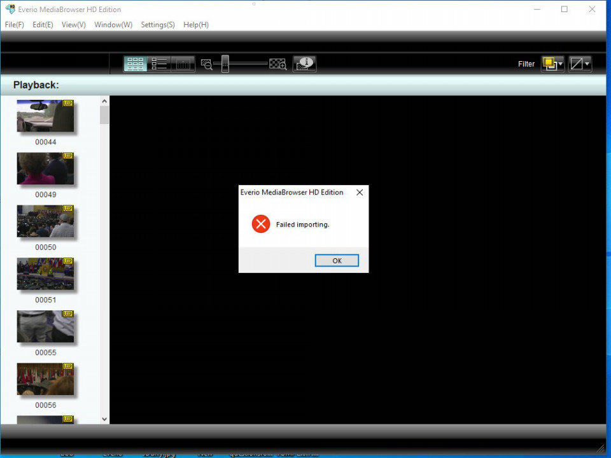611x458 pixels.
Task: Open the video type Filter dropdown
Action: [552, 64]
